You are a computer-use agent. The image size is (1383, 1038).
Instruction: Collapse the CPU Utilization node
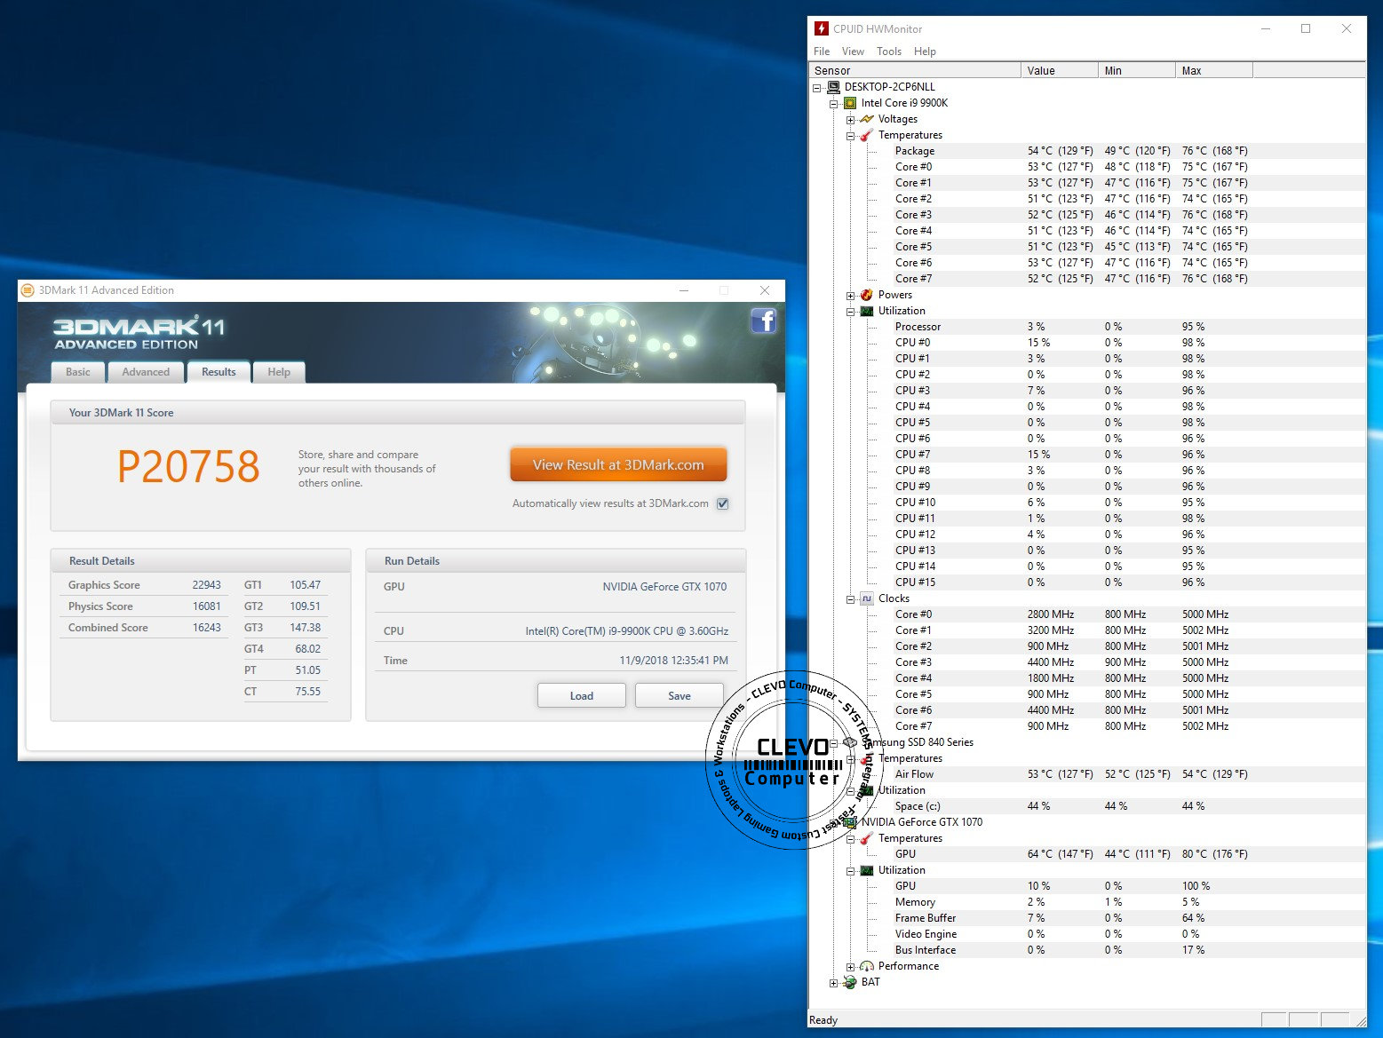tap(851, 311)
